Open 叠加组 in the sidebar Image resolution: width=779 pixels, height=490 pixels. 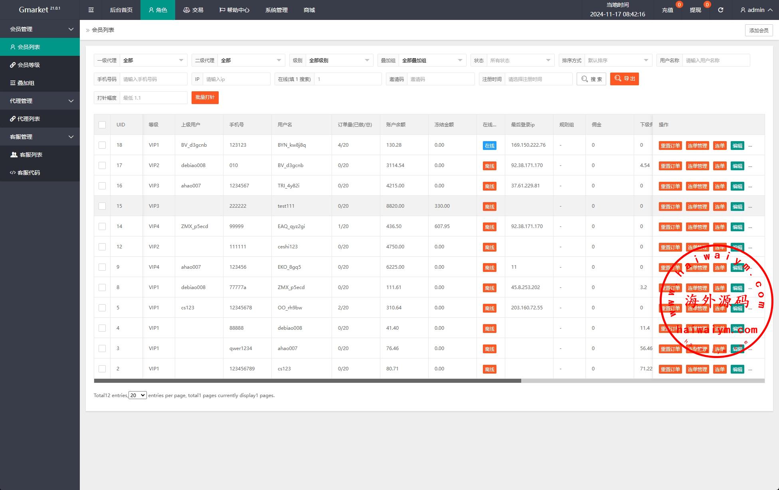(26, 83)
